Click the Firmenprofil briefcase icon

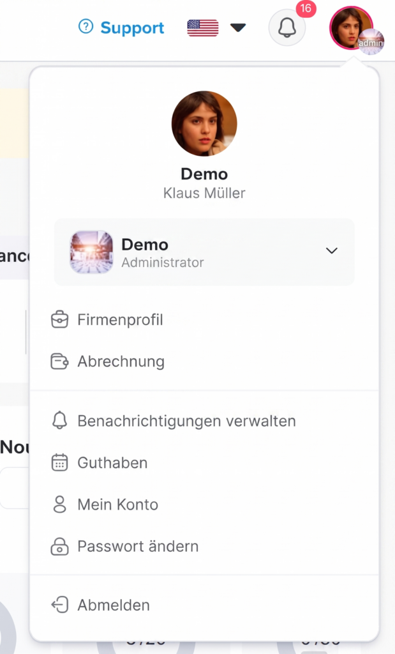(59, 320)
